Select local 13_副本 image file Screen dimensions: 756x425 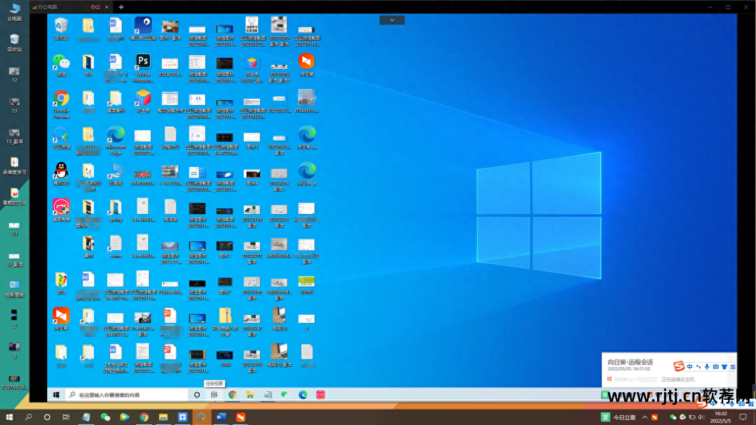pos(14,135)
